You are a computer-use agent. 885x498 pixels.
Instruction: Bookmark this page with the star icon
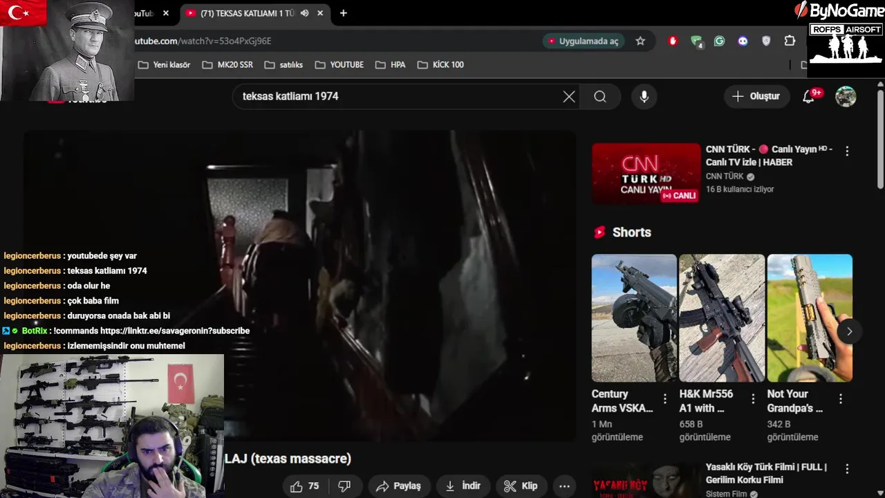(640, 41)
